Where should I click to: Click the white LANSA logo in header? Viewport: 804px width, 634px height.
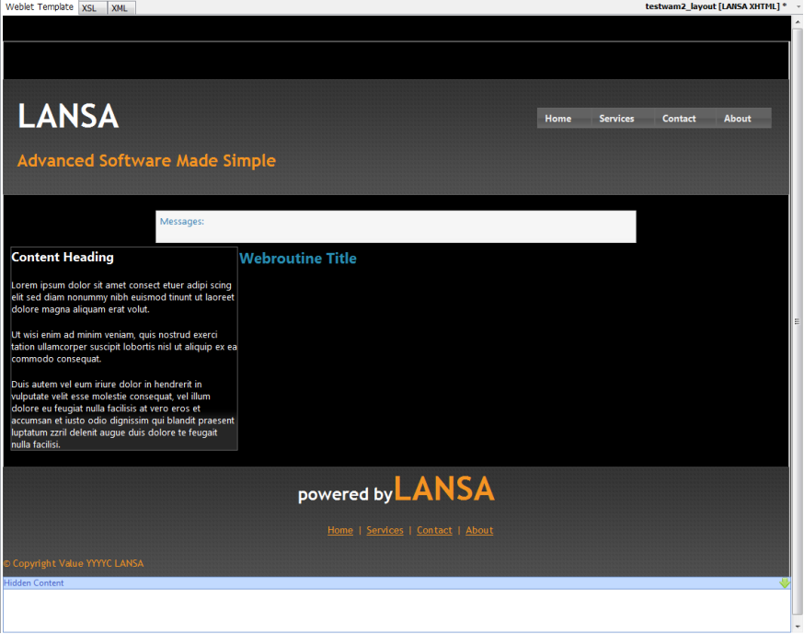[68, 116]
